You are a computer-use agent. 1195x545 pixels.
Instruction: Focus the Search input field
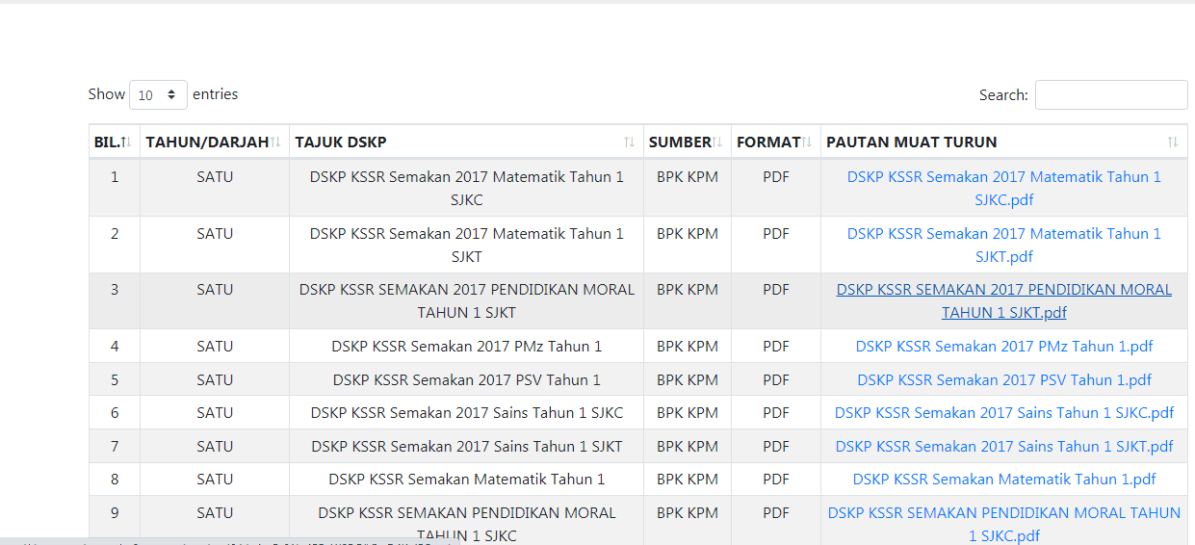coord(1110,95)
